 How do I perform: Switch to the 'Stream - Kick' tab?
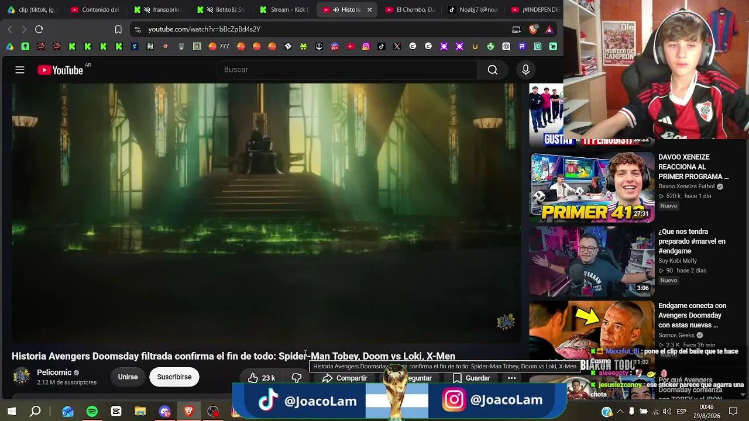[x=285, y=9]
